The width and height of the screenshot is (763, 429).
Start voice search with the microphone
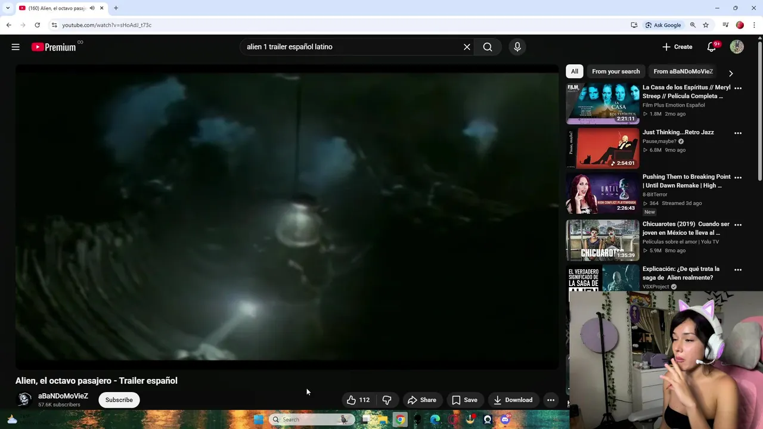click(517, 47)
